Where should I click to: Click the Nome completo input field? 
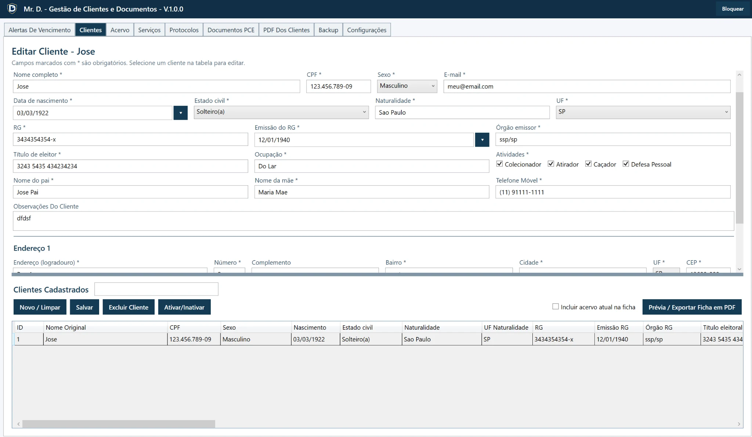pyautogui.click(x=156, y=86)
